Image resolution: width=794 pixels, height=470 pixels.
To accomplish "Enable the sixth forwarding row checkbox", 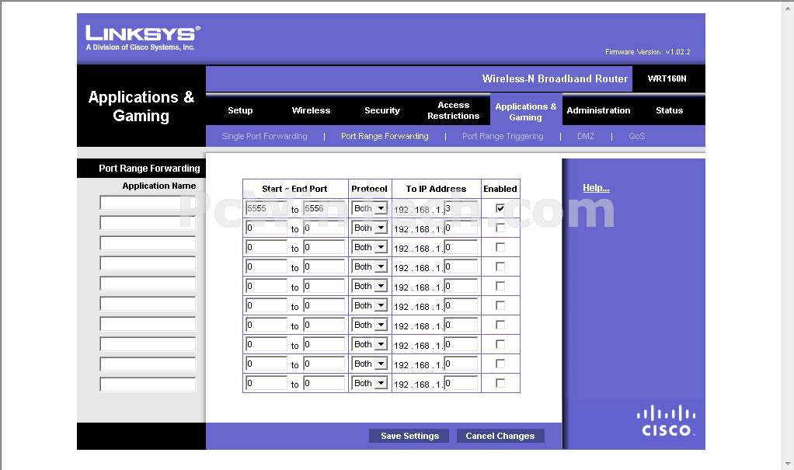I will [500, 305].
